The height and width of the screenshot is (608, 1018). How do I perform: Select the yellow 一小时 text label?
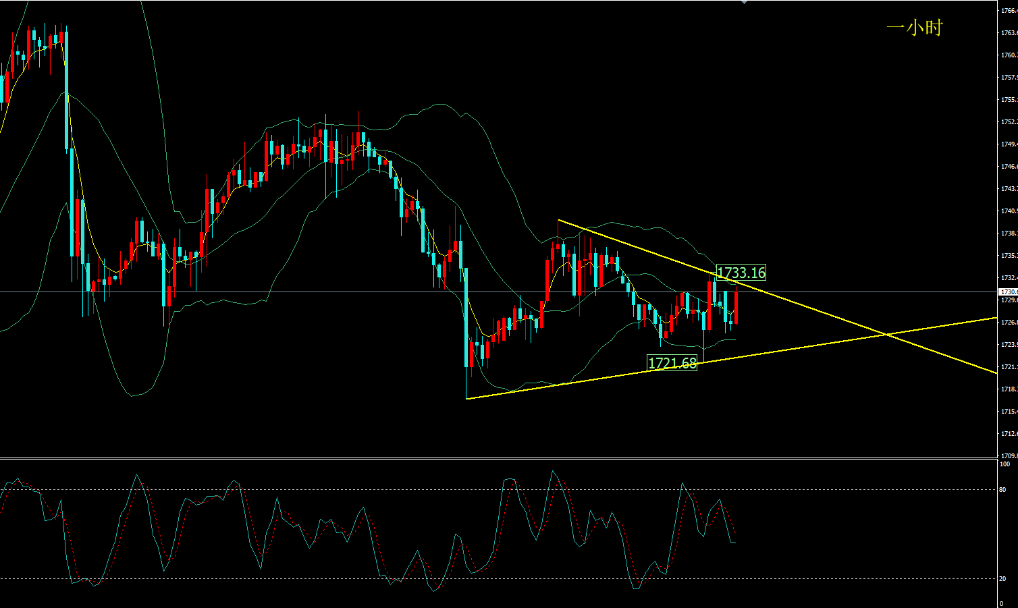(914, 28)
